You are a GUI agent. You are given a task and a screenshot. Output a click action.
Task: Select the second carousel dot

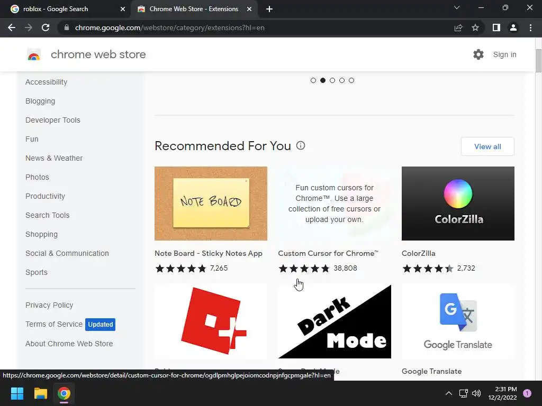pos(323,80)
